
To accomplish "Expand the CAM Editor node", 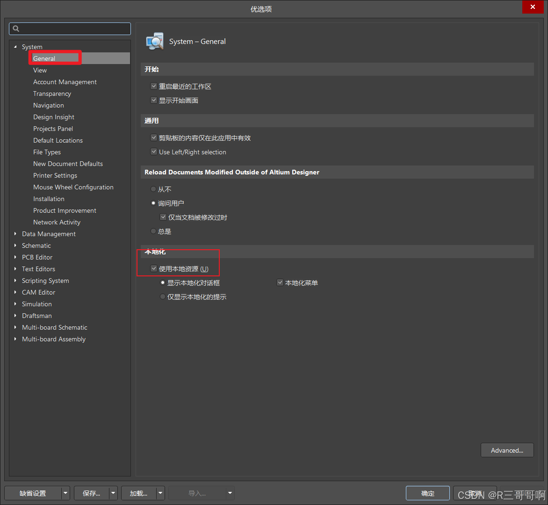I will 15,292.
